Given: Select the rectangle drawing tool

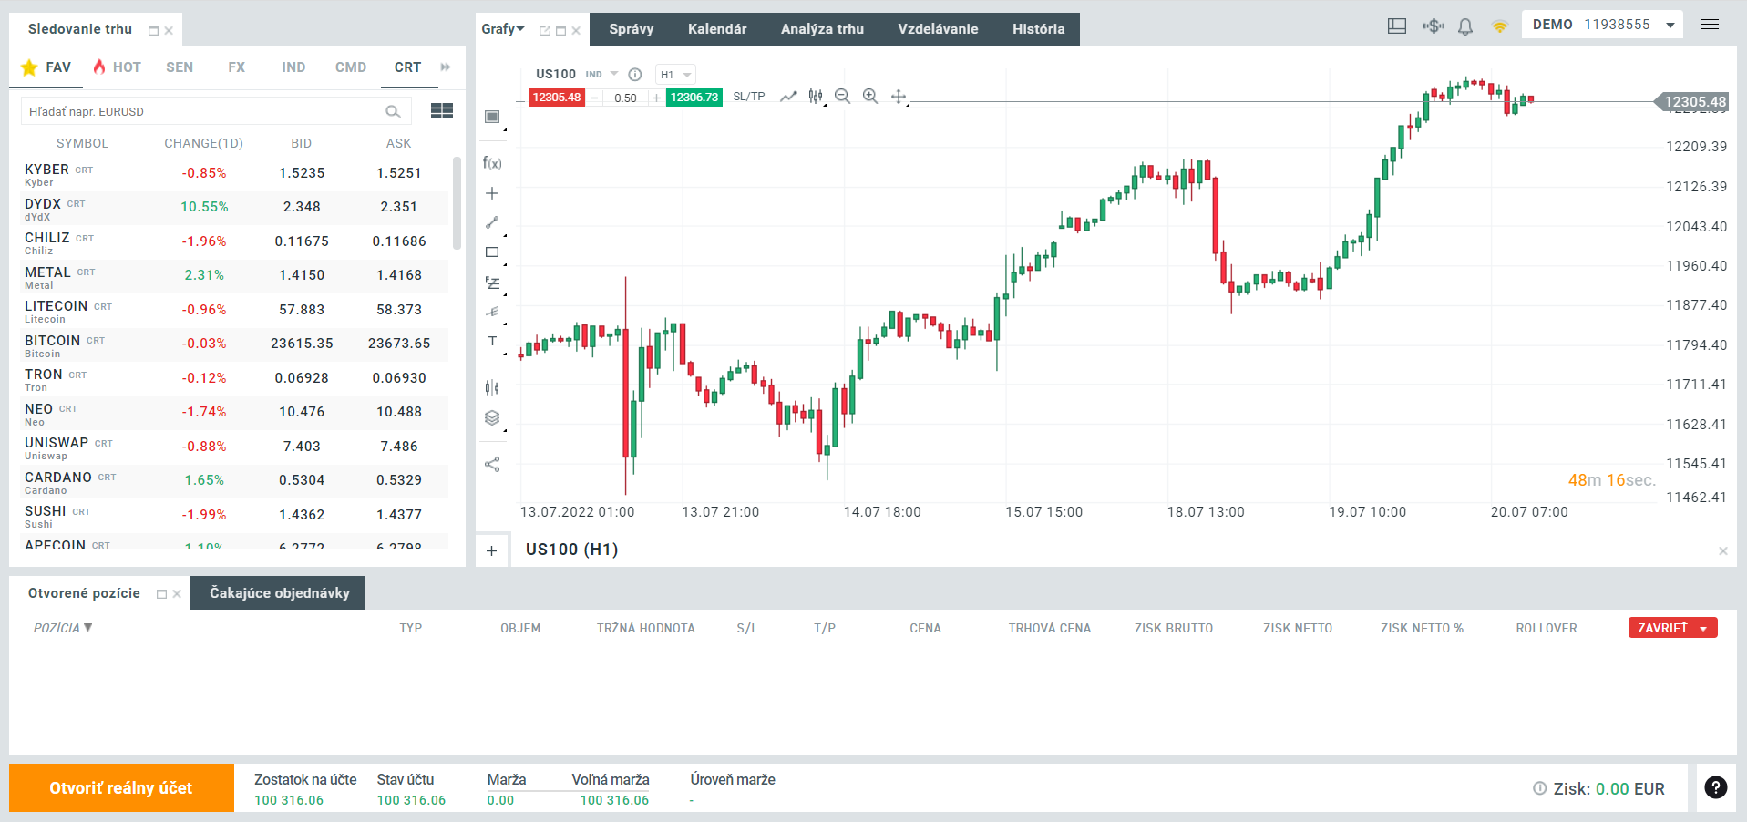Looking at the screenshot, I should (492, 252).
